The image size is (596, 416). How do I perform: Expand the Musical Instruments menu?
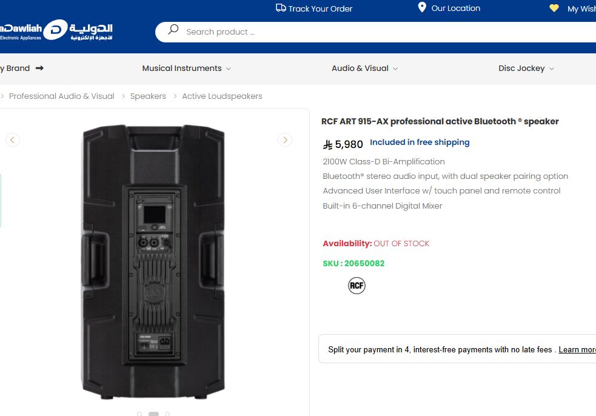[x=186, y=69]
